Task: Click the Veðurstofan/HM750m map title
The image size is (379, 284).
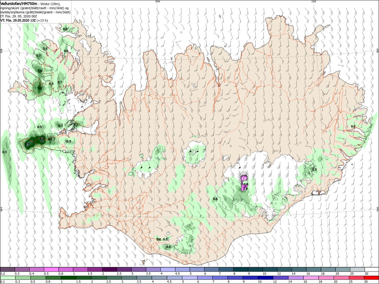Action: (x=19, y=3)
